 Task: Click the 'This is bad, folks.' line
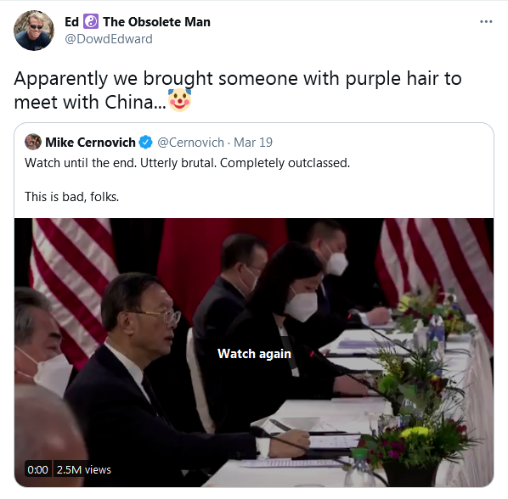click(72, 197)
